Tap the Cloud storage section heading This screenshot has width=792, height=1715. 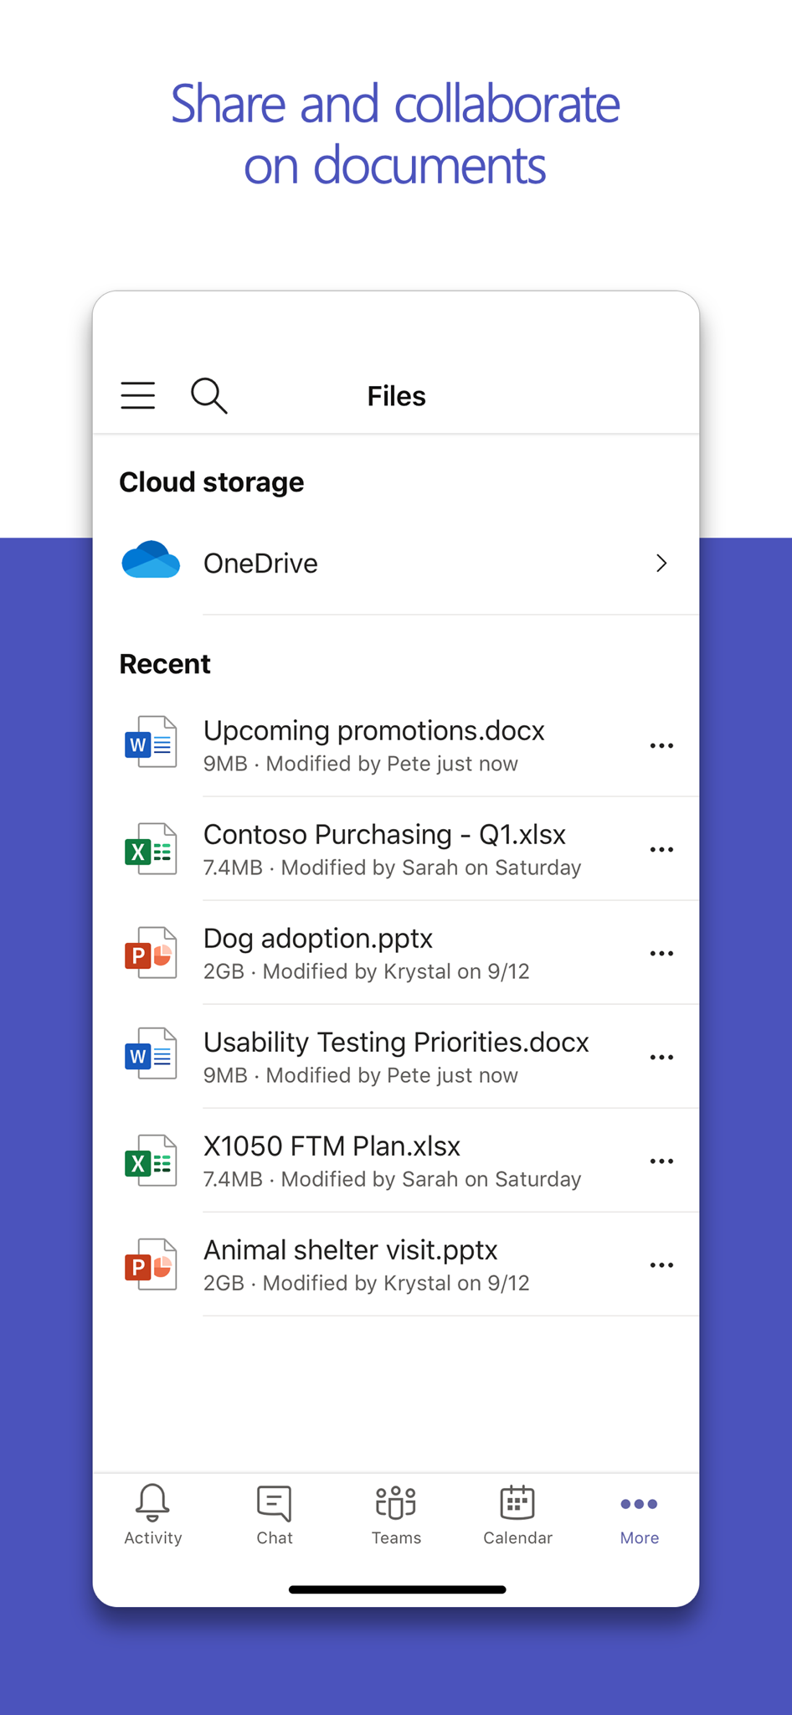point(212,482)
